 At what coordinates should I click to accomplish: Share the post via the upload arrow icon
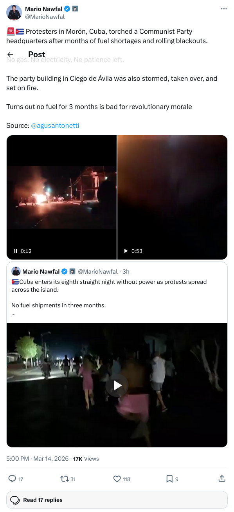click(221, 478)
